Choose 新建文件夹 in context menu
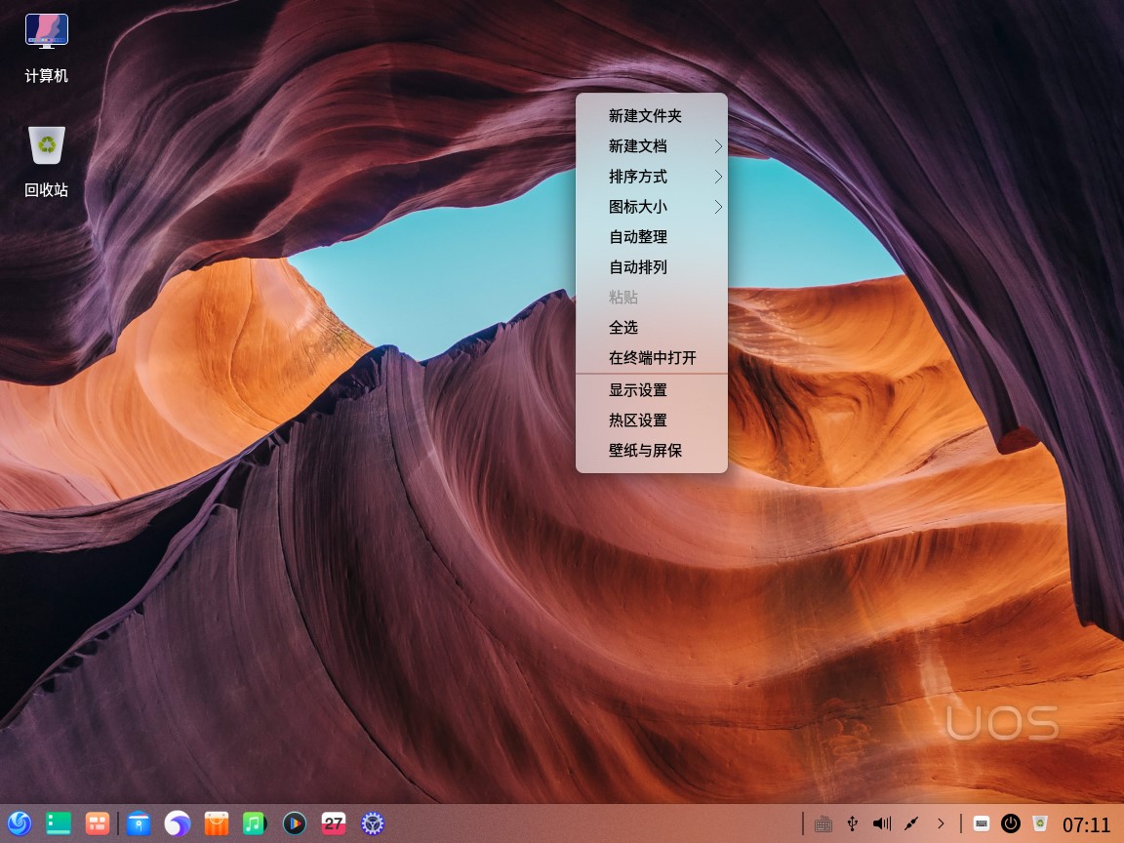Viewport: 1124px width, 843px height. point(652,115)
